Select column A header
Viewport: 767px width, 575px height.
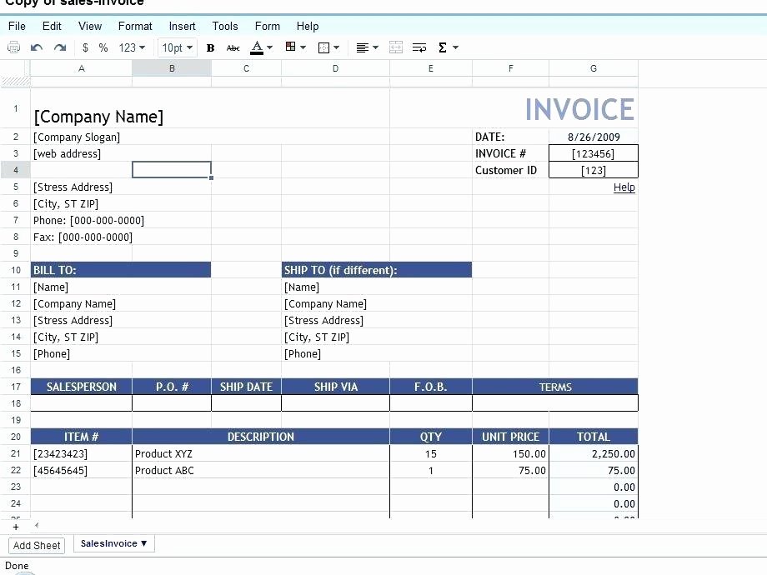point(81,68)
